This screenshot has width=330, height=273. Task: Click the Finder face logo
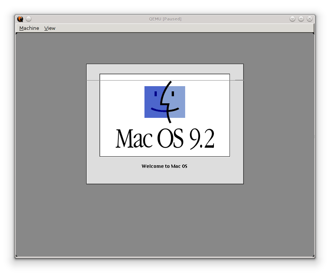pyautogui.click(x=165, y=102)
